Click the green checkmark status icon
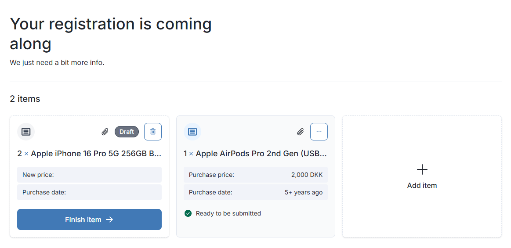The height and width of the screenshot is (248, 511). pos(188,213)
